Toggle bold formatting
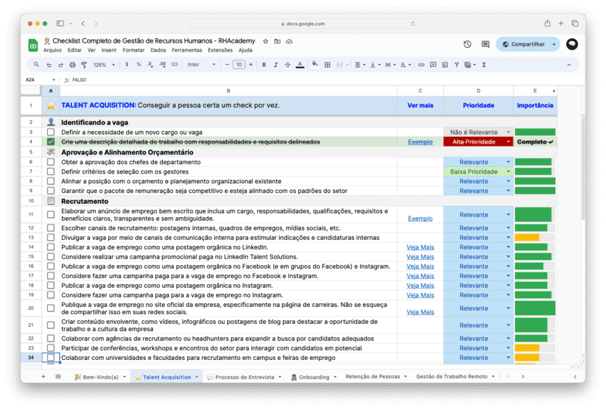The width and height of the screenshot is (606, 410). pyautogui.click(x=264, y=65)
